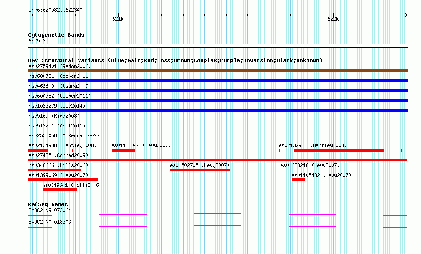Click the blue nsv462609 gain bar
Viewport: 421px width, 254px height.
(x=218, y=91)
